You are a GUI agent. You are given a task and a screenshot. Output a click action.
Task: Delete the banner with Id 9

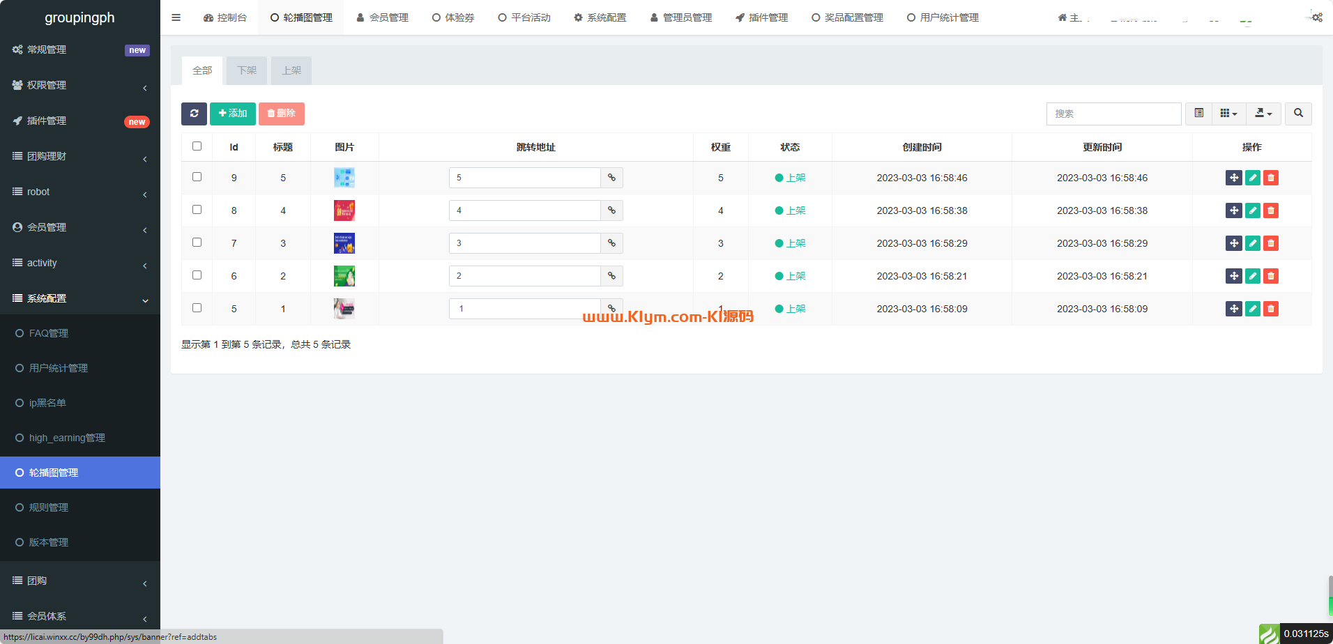1271,178
